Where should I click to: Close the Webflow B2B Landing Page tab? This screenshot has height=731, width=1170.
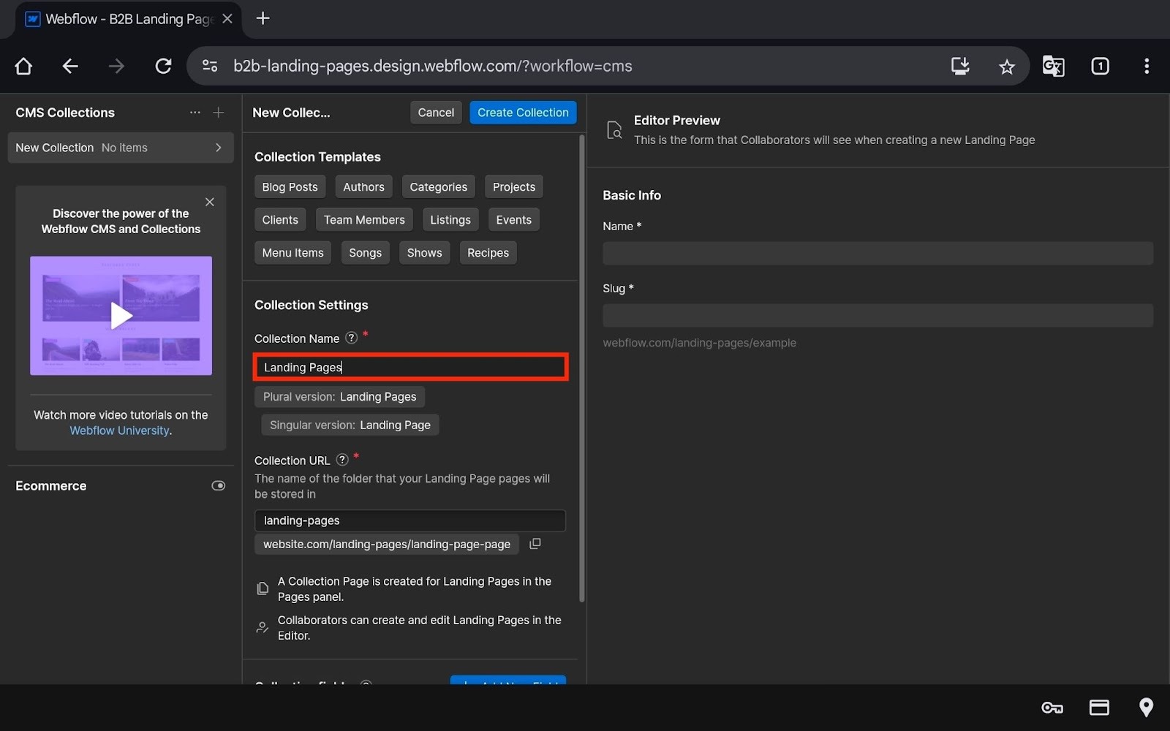[227, 19]
